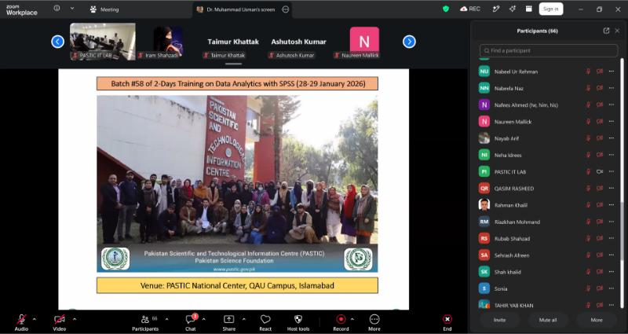
Task: Toggle the Audio mute microphone
Action: pyautogui.click(x=21, y=320)
